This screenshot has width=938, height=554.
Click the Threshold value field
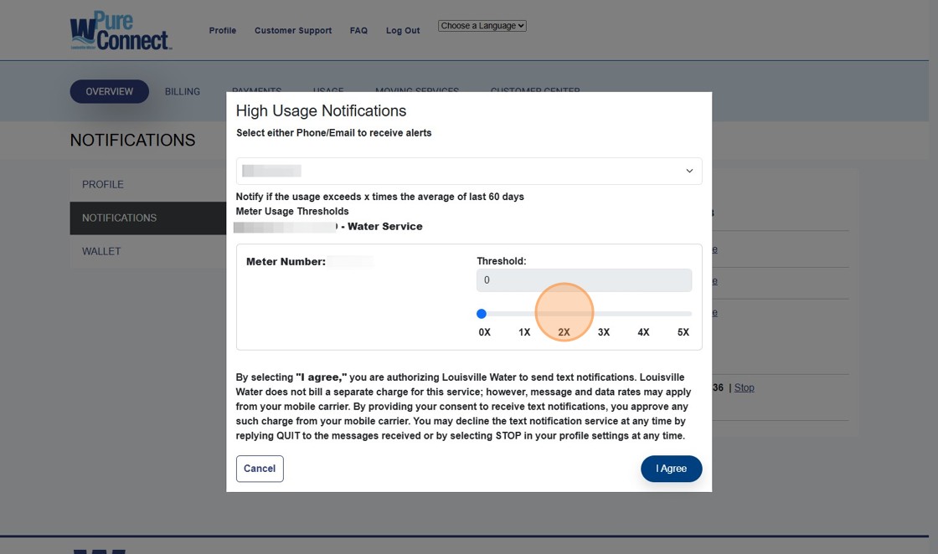(584, 280)
